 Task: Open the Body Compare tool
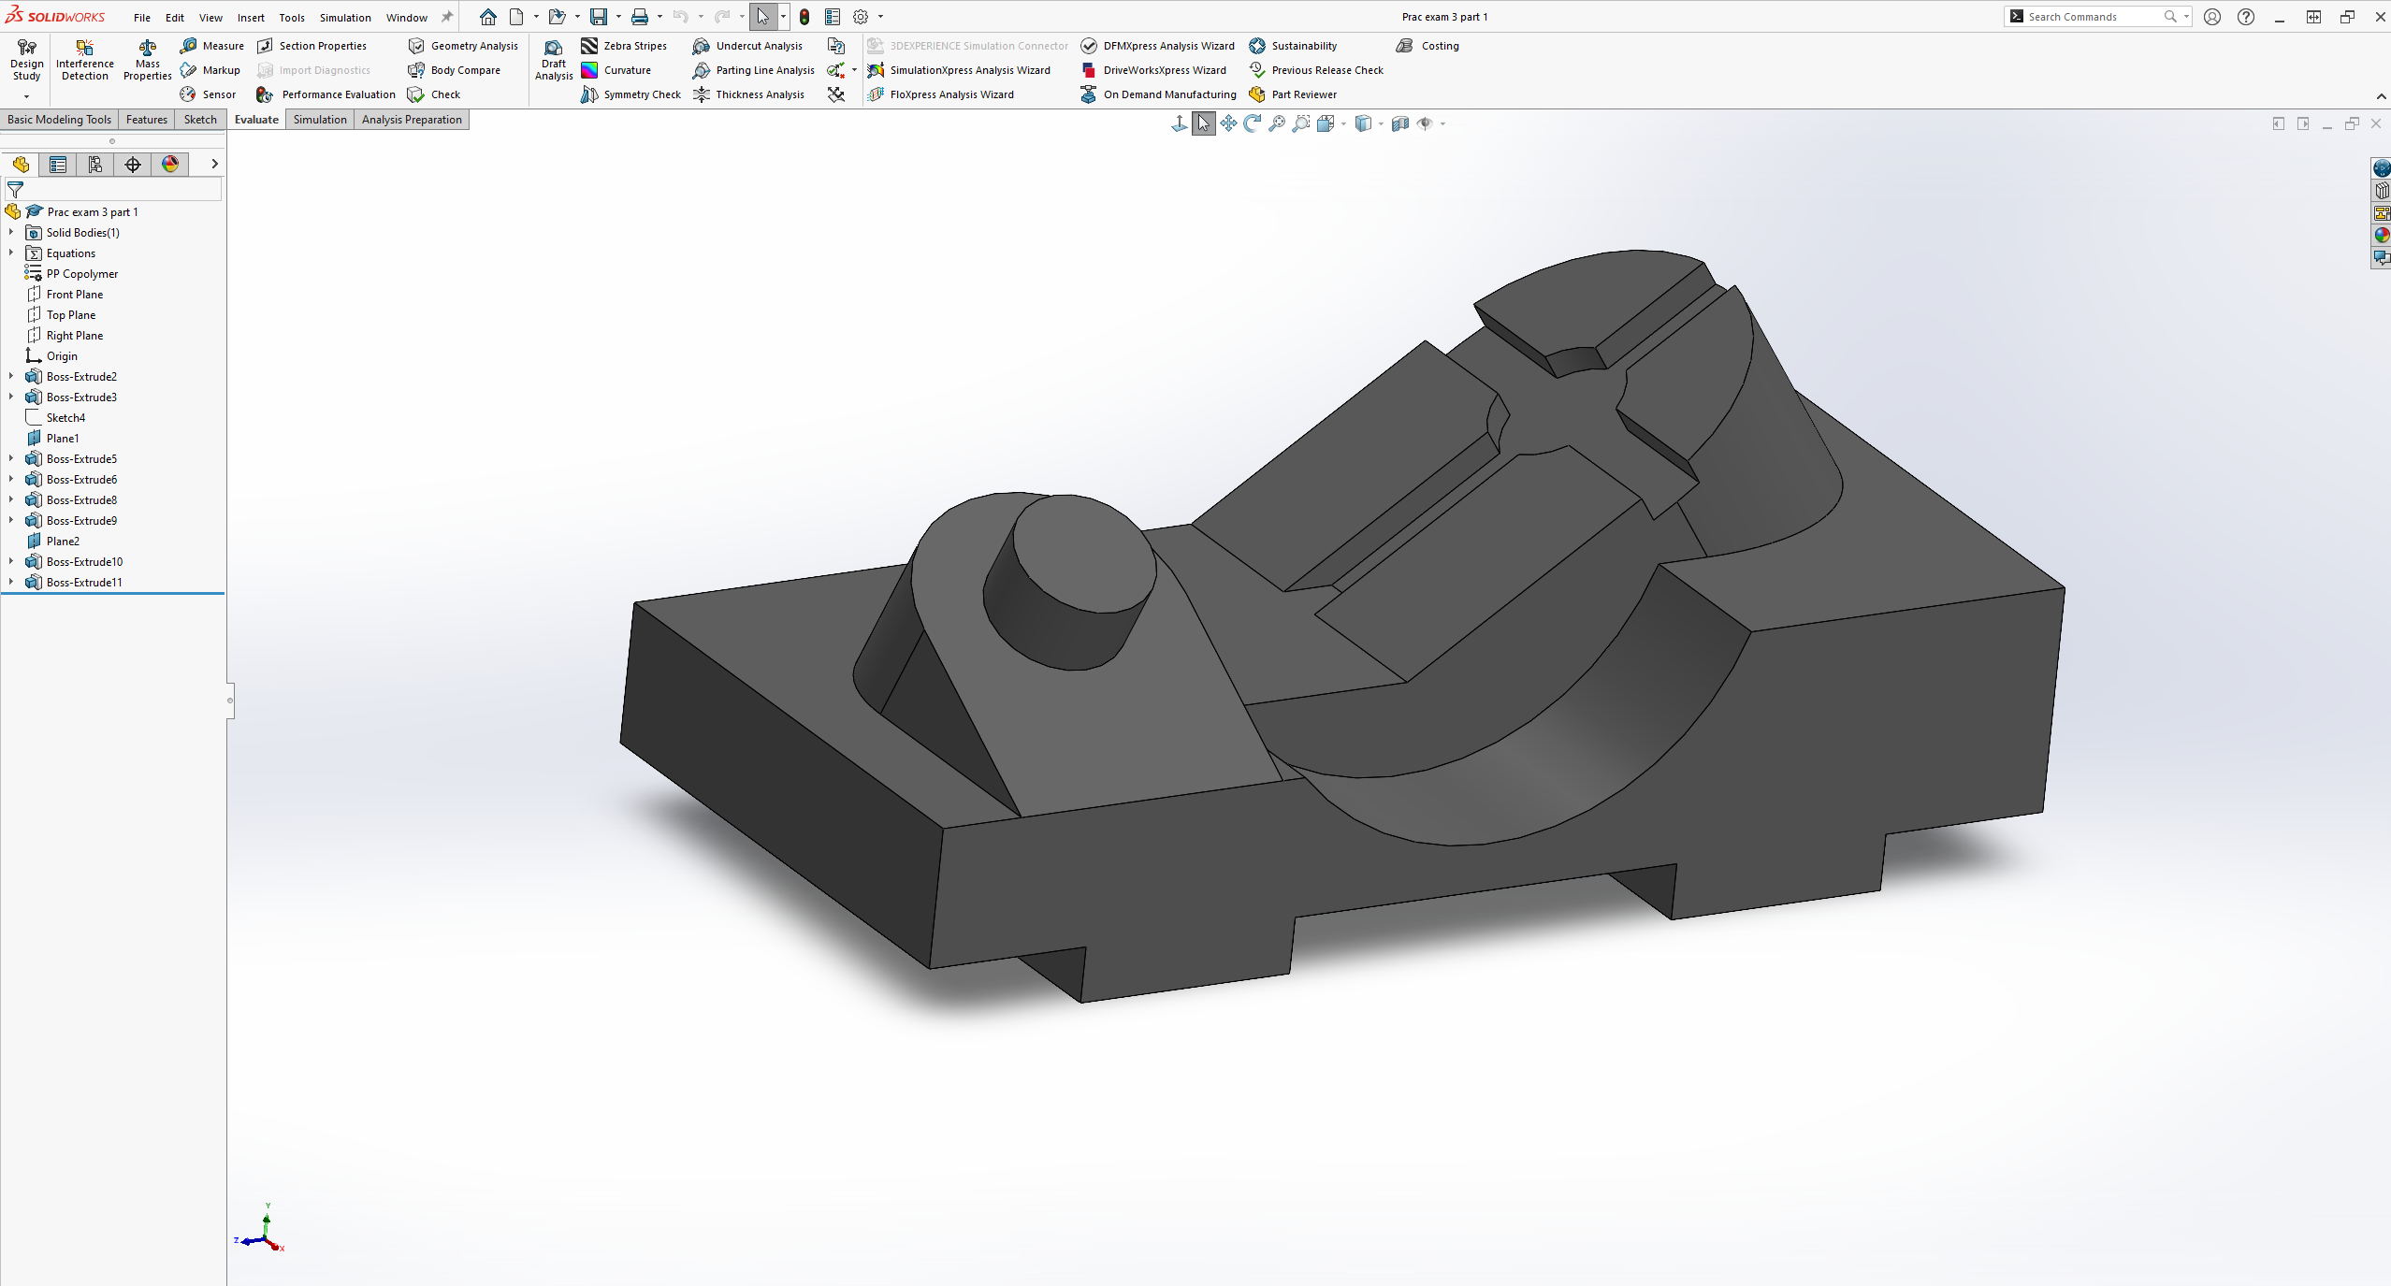[x=455, y=70]
